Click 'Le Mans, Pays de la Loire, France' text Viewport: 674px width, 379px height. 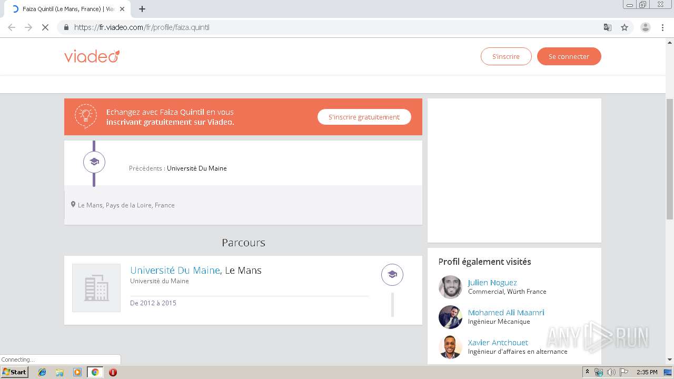point(126,205)
